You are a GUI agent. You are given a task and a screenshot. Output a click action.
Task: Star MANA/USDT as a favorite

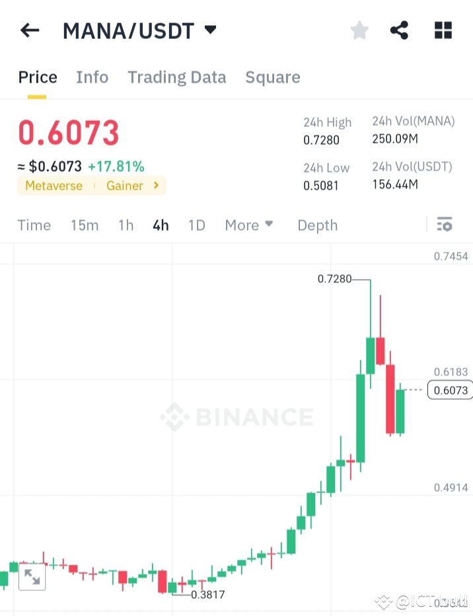coord(359,30)
